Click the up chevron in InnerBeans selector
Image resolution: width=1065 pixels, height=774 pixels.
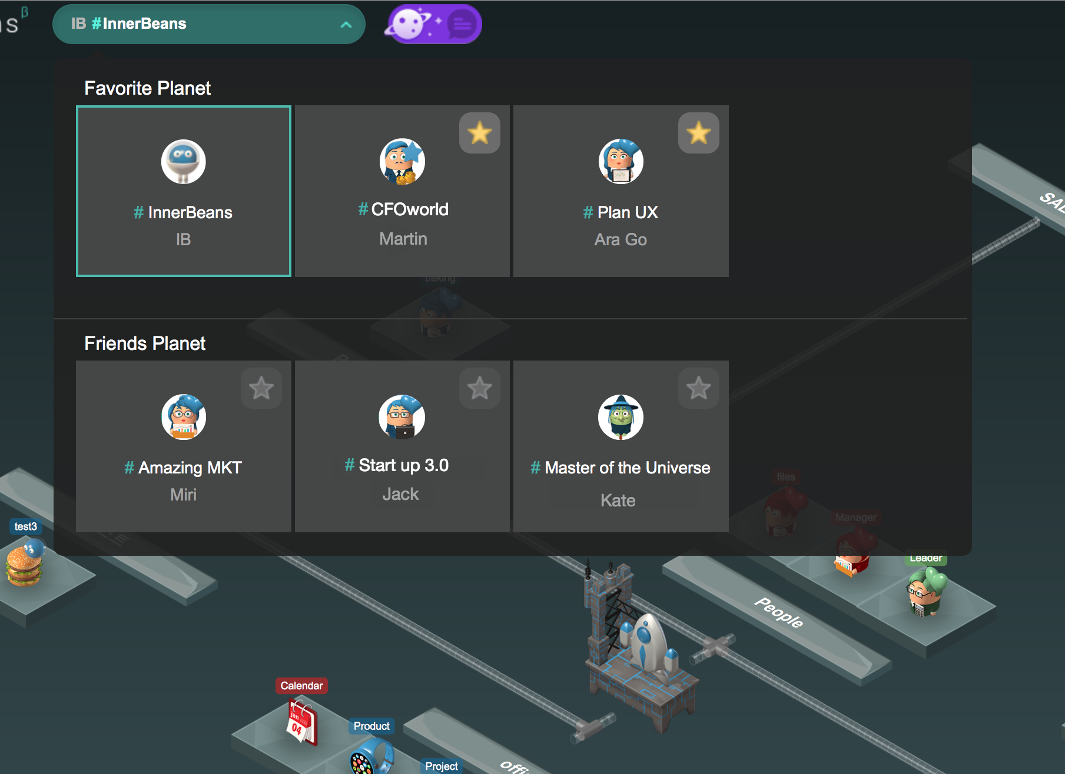[346, 25]
